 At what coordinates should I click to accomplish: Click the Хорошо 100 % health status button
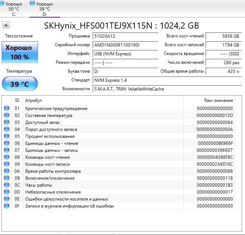[20, 52]
